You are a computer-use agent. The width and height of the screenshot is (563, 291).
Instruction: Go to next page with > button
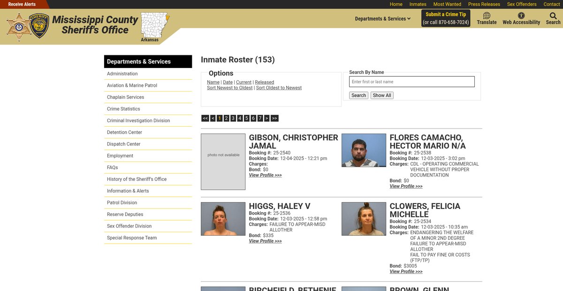click(x=266, y=118)
